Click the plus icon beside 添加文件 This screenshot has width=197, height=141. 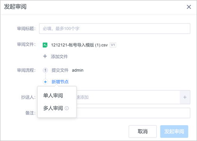(x=45, y=56)
